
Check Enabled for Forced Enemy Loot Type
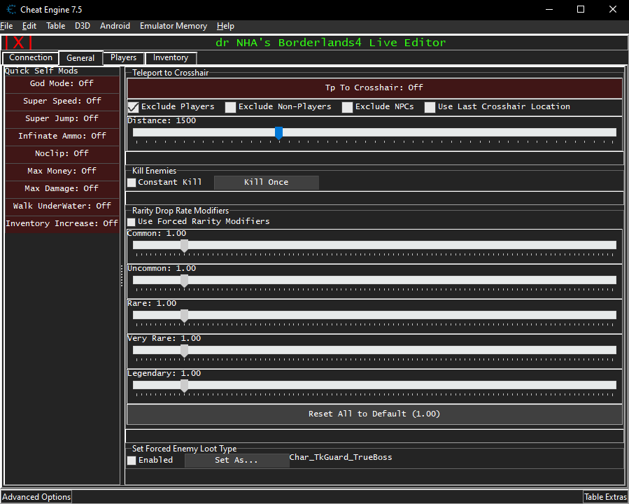(132, 461)
